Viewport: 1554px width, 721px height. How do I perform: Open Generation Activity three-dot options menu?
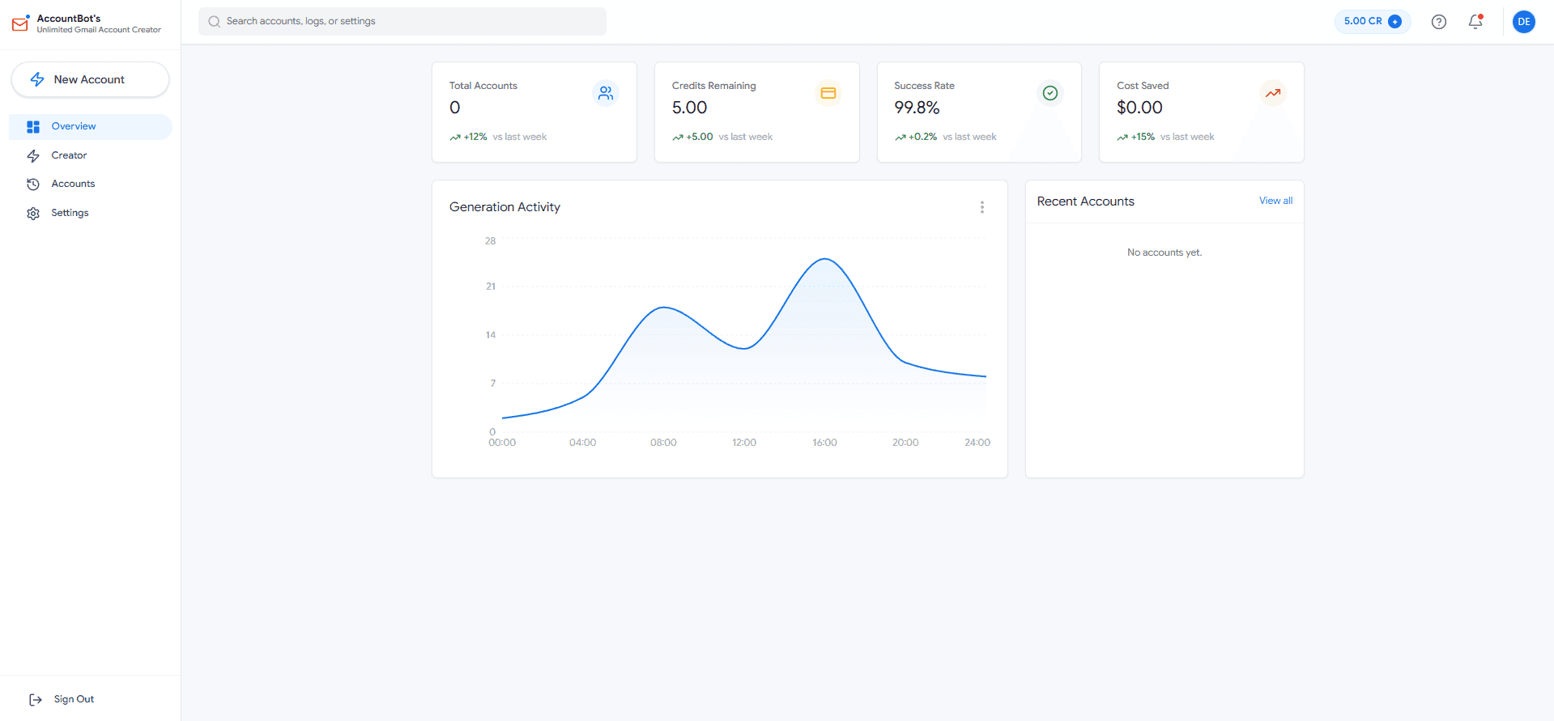click(981, 207)
